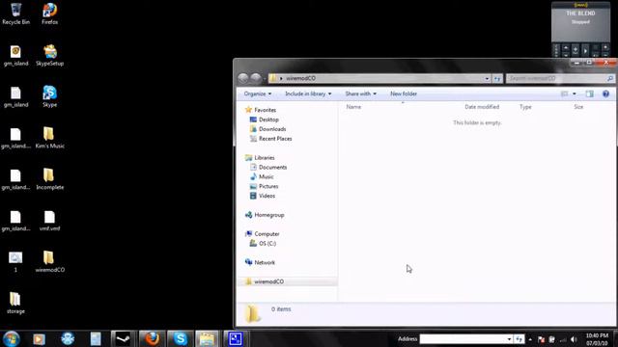Select the Incomplete folder on the desktop

click(49, 179)
